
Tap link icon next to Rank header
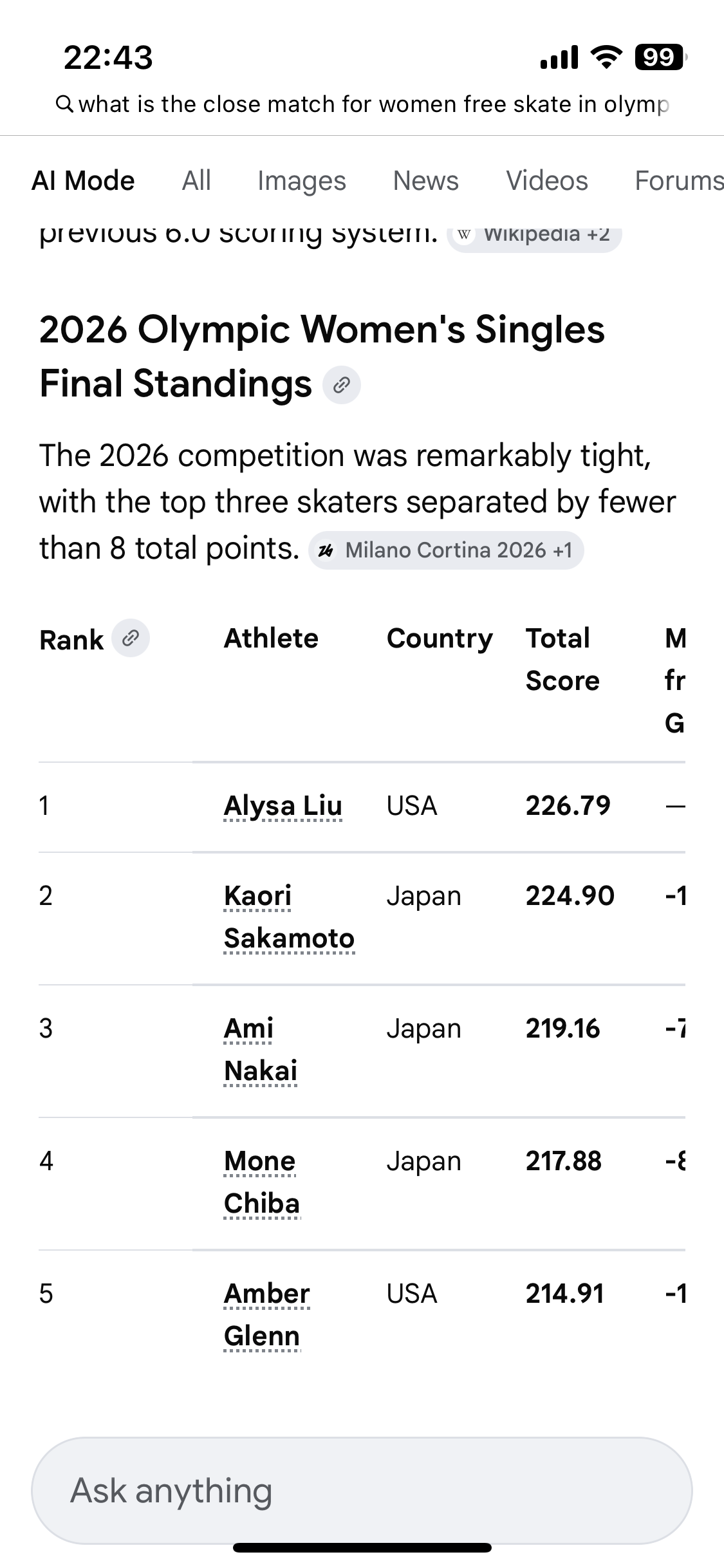pos(131,639)
